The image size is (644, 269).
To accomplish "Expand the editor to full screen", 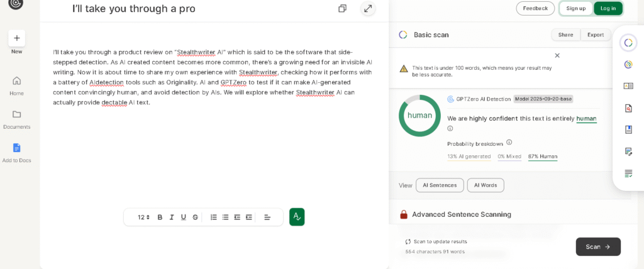I will (368, 9).
